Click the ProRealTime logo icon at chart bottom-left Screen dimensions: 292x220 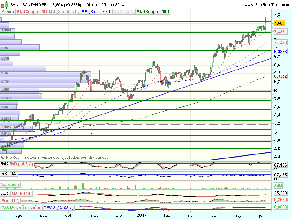4,157
